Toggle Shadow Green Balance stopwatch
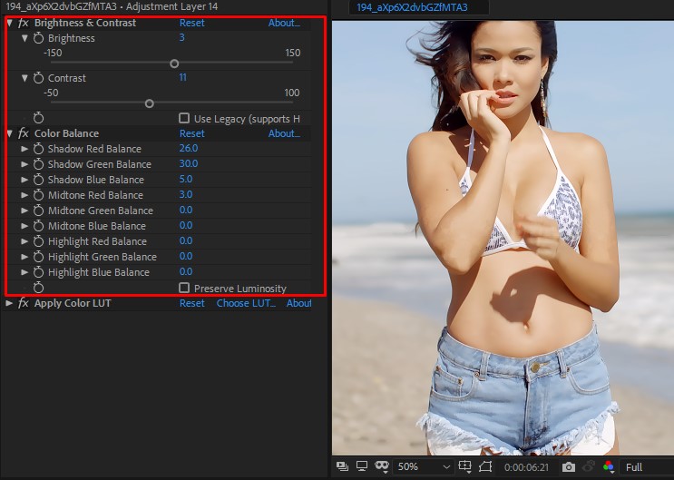 (39, 164)
